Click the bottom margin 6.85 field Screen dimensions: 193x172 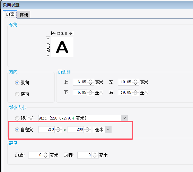80,92
